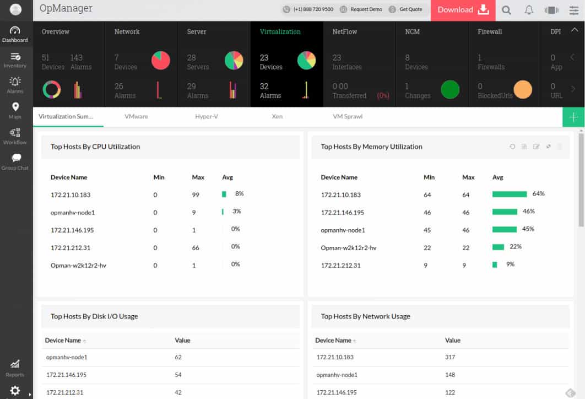Viewport: 585px width, 399px height.
Task: Click the NCM green changes circle
Action: [450, 90]
